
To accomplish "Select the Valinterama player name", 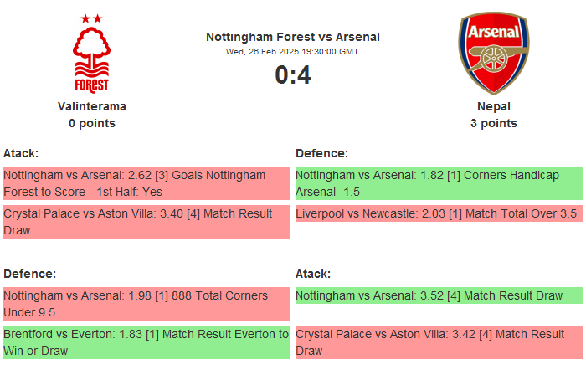I will point(92,106).
